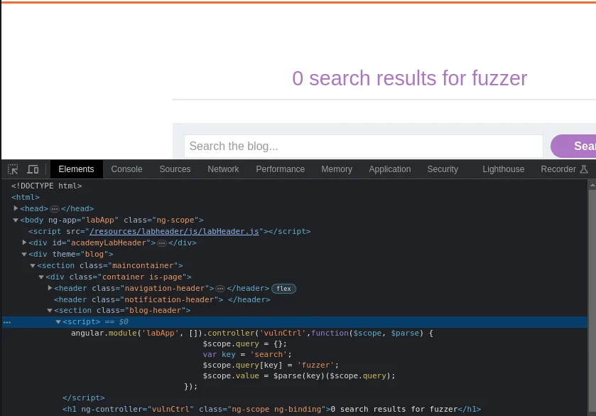Focus the Search the blog input field
Image resolution: width=596 pixels, height=416 pixels.
(x=364, y=146)
